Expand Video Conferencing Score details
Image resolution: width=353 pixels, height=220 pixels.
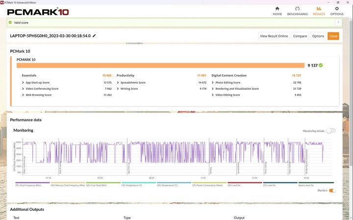23,88
